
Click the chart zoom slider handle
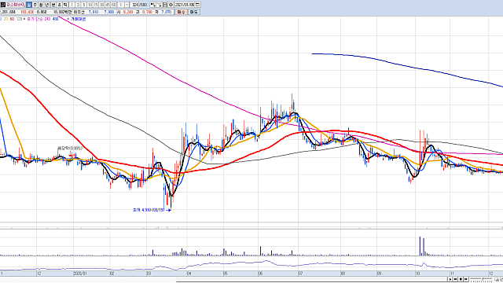pos(483,279)
